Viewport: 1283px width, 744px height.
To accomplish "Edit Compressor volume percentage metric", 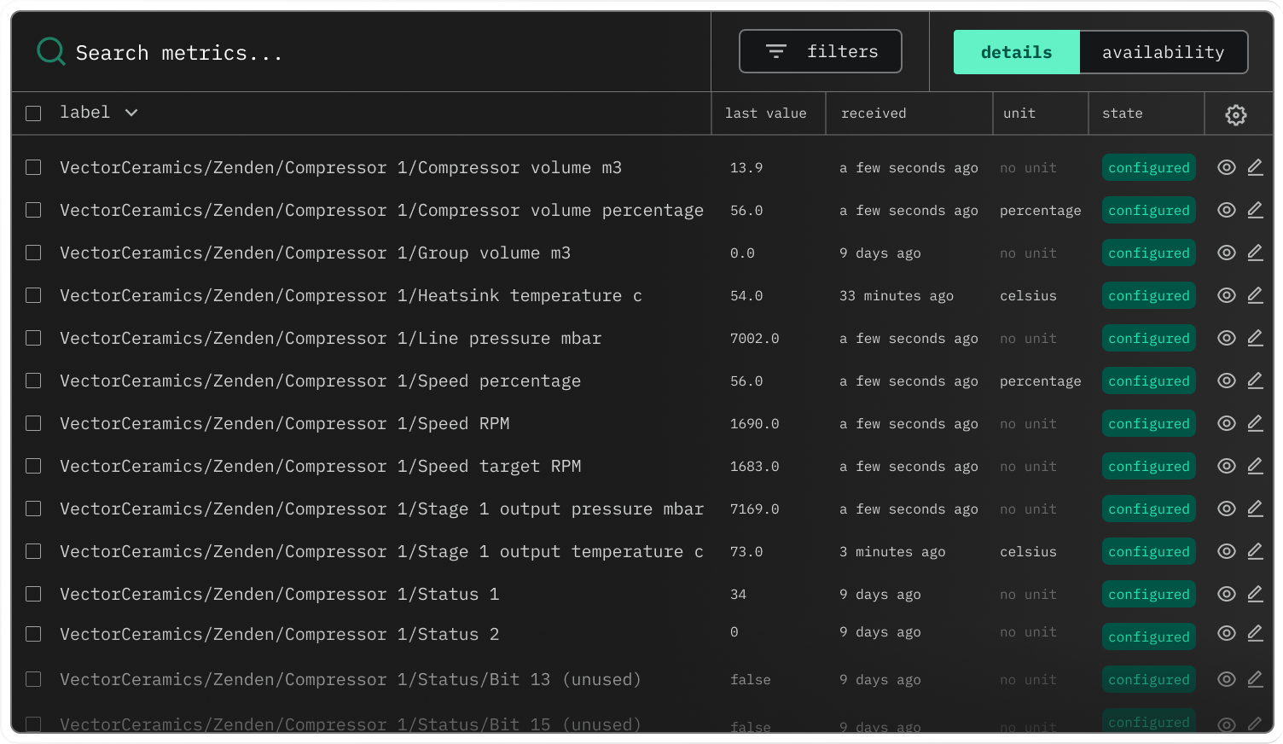I will click(1255, 210).
